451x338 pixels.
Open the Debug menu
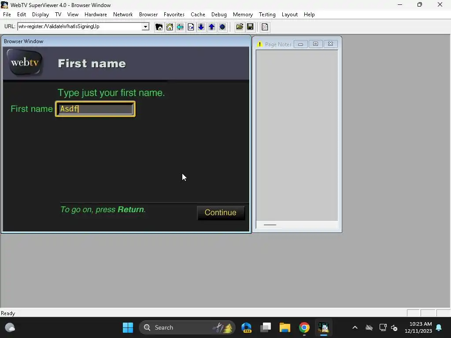(219, 15)
